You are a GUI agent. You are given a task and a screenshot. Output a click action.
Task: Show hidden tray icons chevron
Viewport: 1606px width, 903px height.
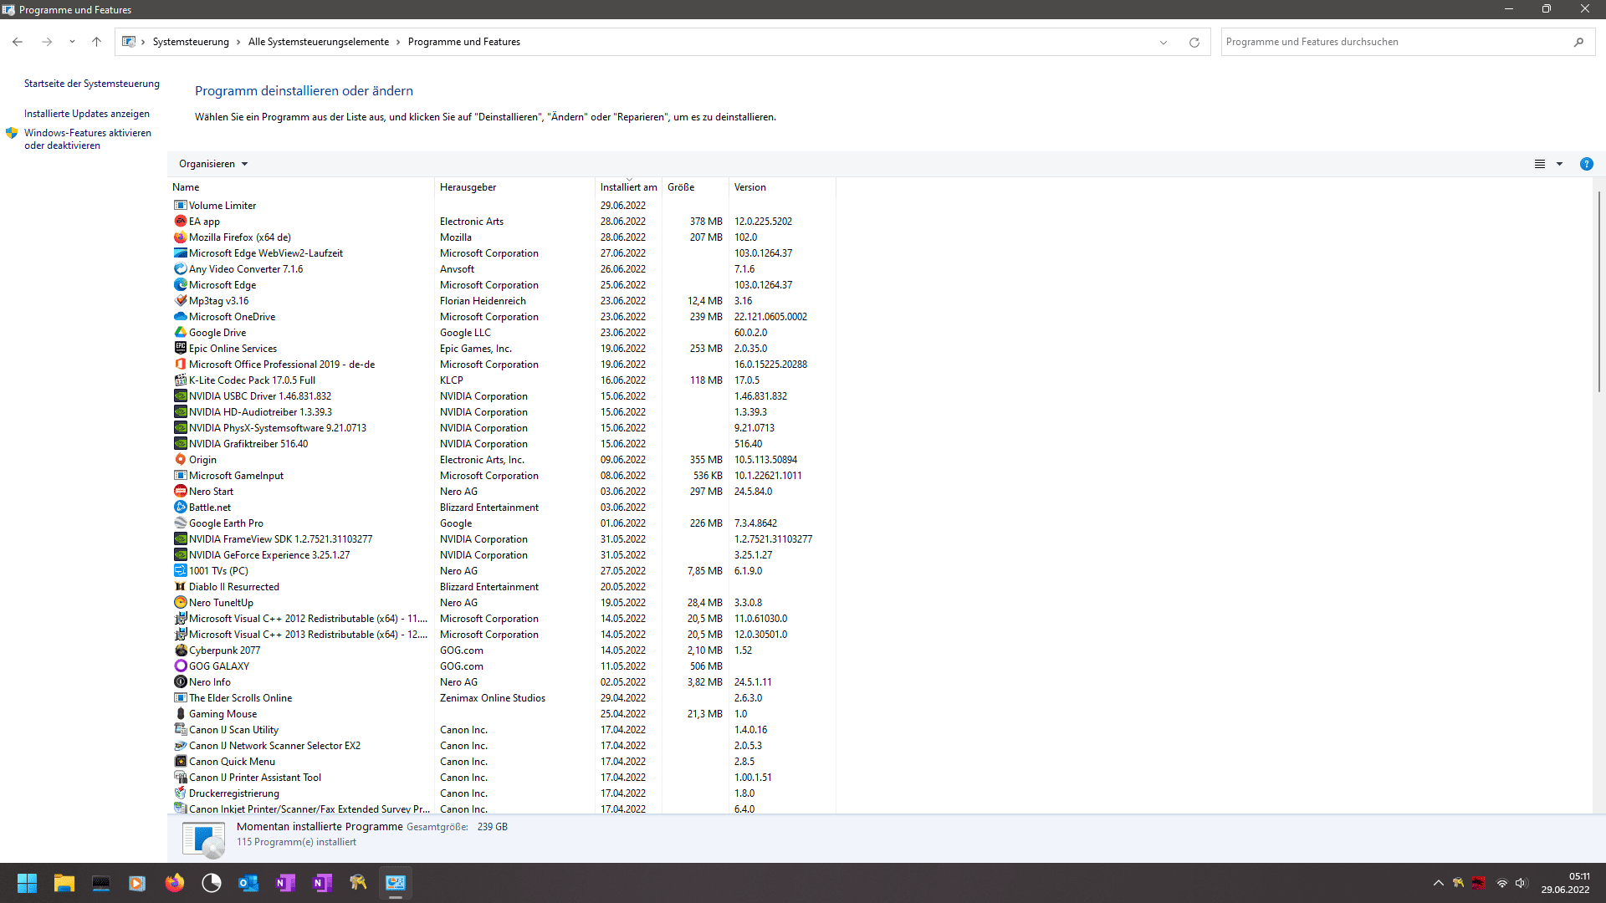click(x=1438, y=883)
